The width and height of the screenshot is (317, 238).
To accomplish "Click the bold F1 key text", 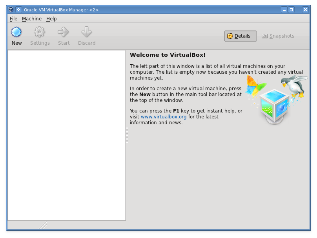I will (176, 111).
